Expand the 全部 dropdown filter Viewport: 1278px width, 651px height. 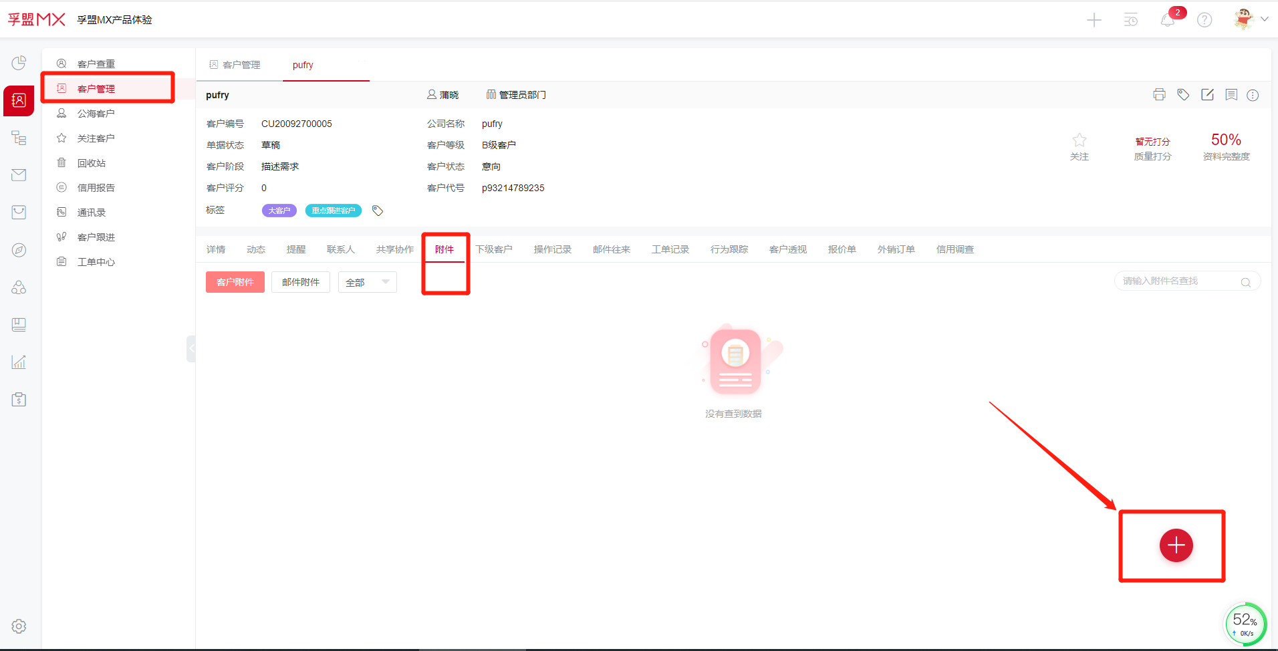click(x=367, y=282)
